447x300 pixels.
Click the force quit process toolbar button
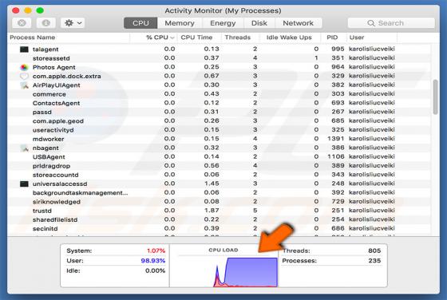point(22,23)
